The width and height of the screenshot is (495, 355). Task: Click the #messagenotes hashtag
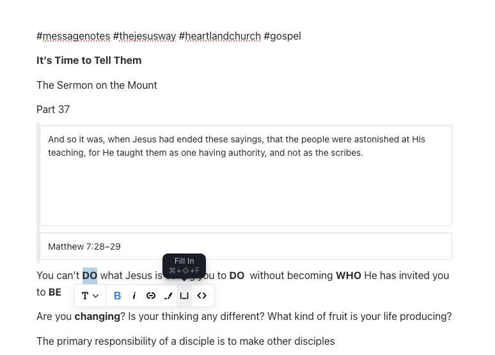click(74, 36)
